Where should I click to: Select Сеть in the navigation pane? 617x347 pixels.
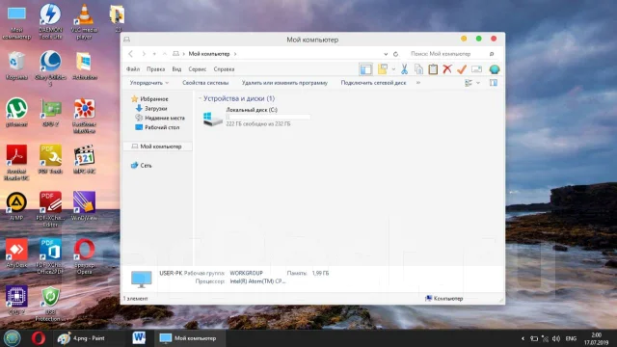click(142, 166)
